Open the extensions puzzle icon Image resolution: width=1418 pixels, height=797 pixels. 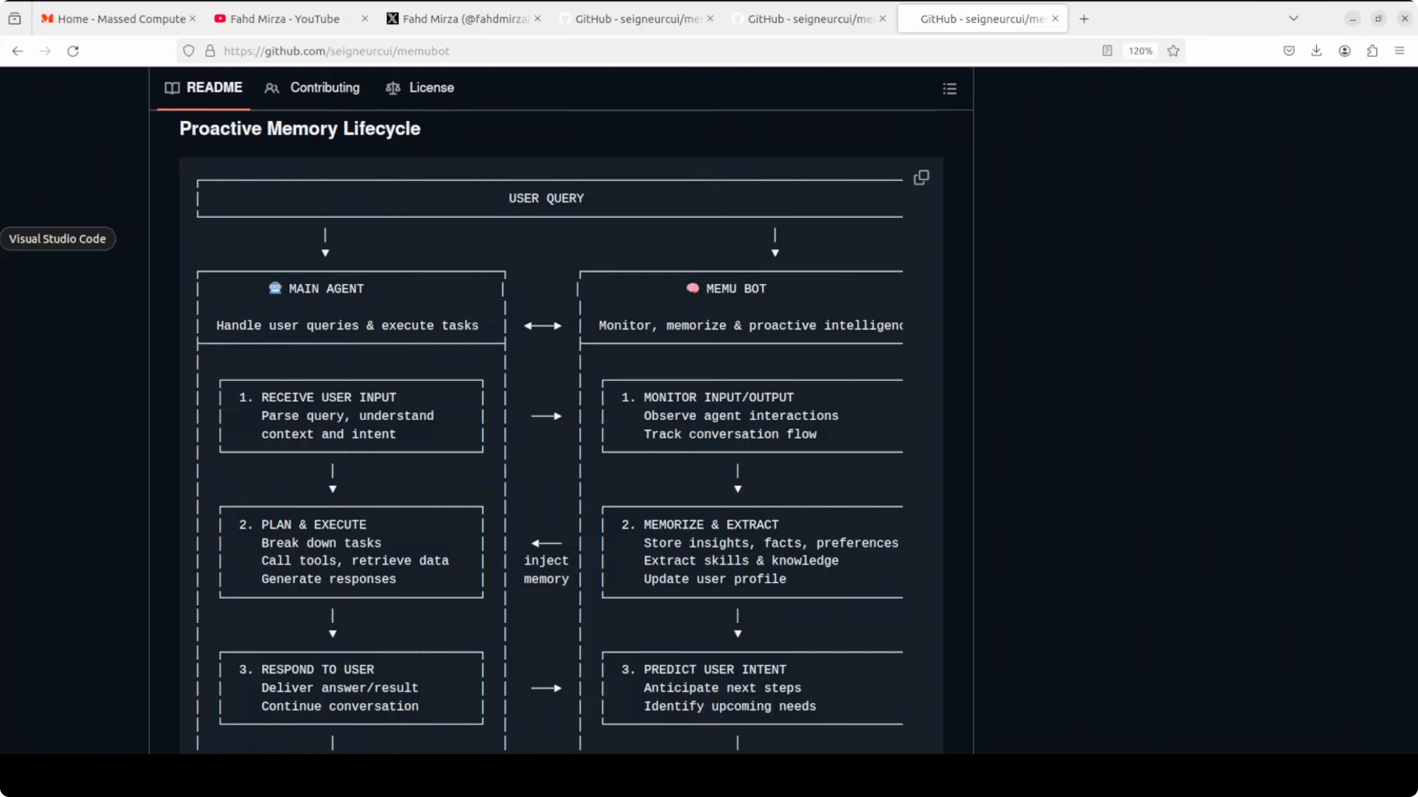[1372, 50]
